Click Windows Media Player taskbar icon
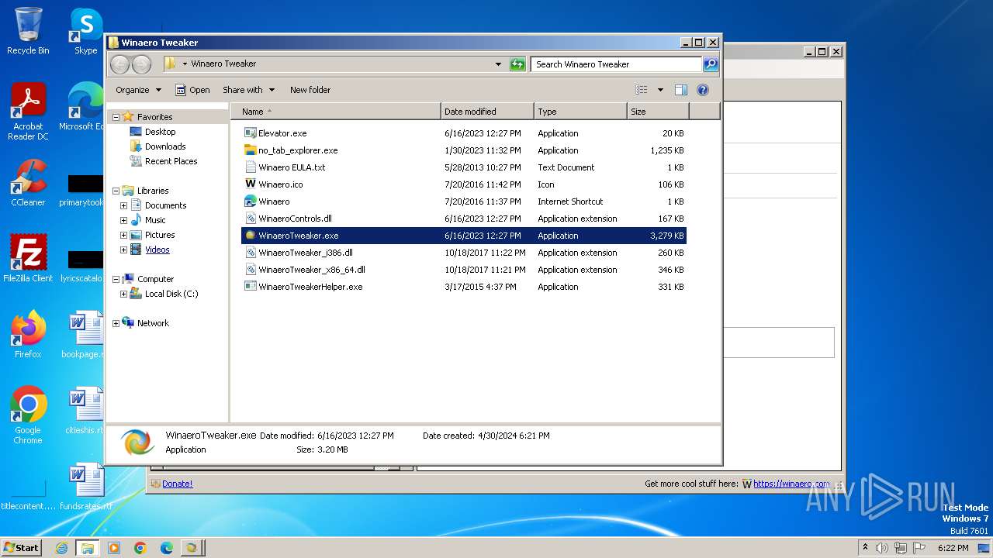 (114, 548)
